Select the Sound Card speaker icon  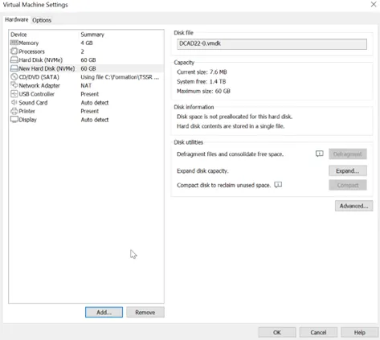[x=14, y=102]
